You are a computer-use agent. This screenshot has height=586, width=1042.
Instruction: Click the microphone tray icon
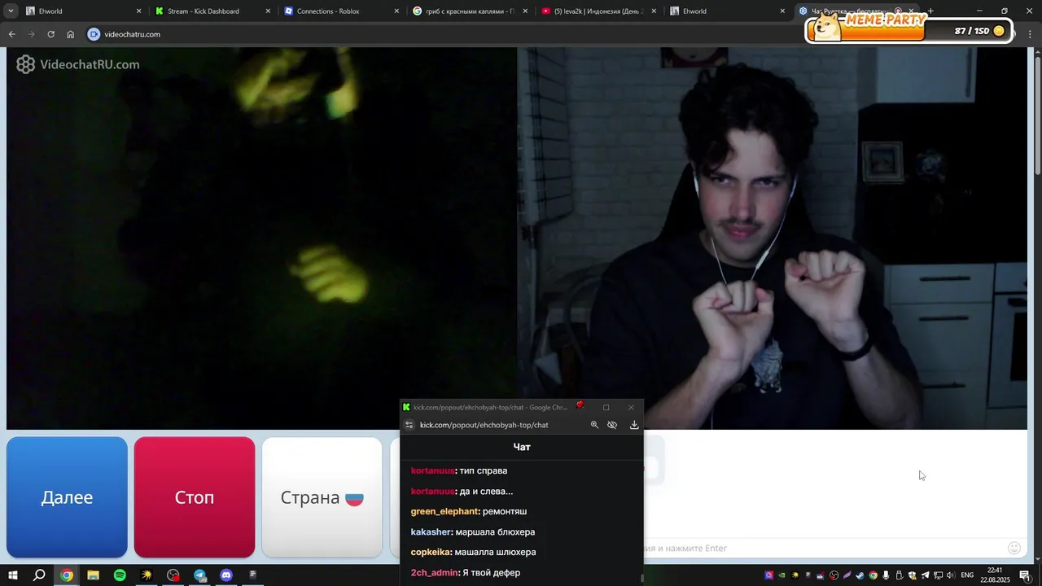coord(886,575)
